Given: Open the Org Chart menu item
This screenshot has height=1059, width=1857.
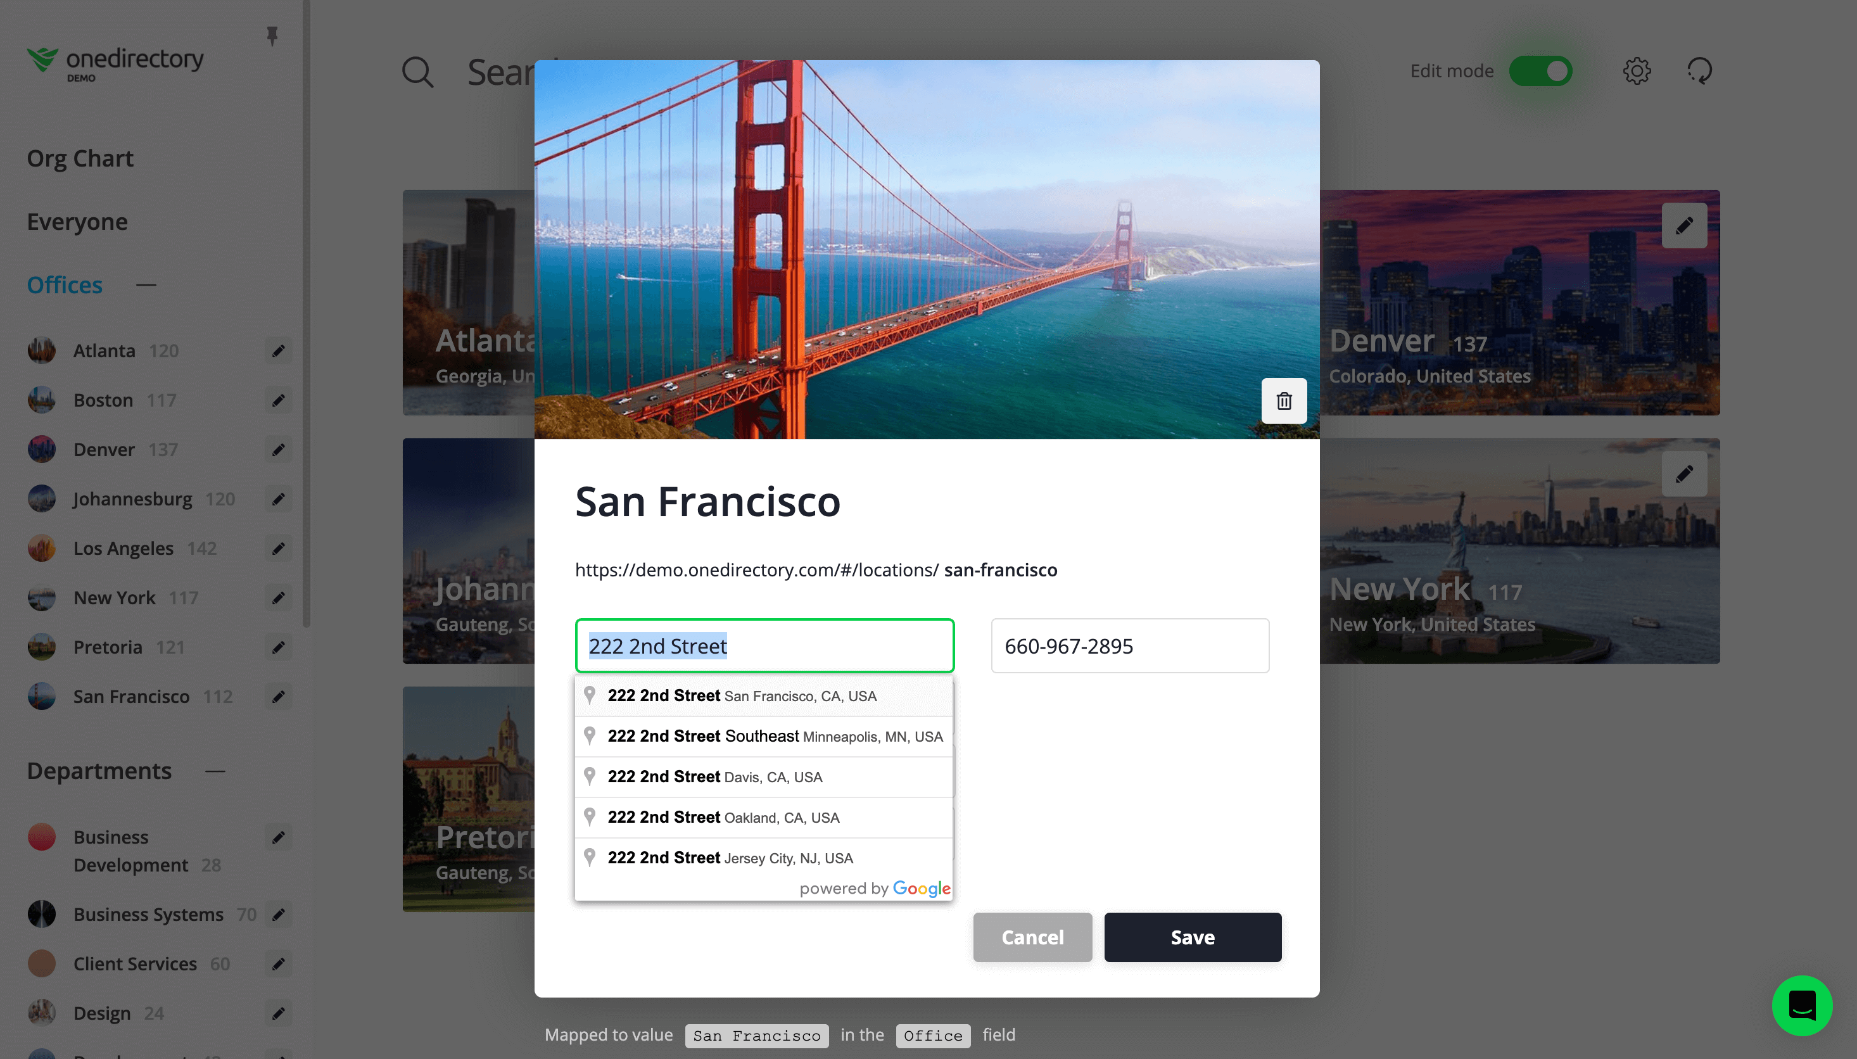Looking at the screenshot, I should pyautogui.click(x=80, y=157).
